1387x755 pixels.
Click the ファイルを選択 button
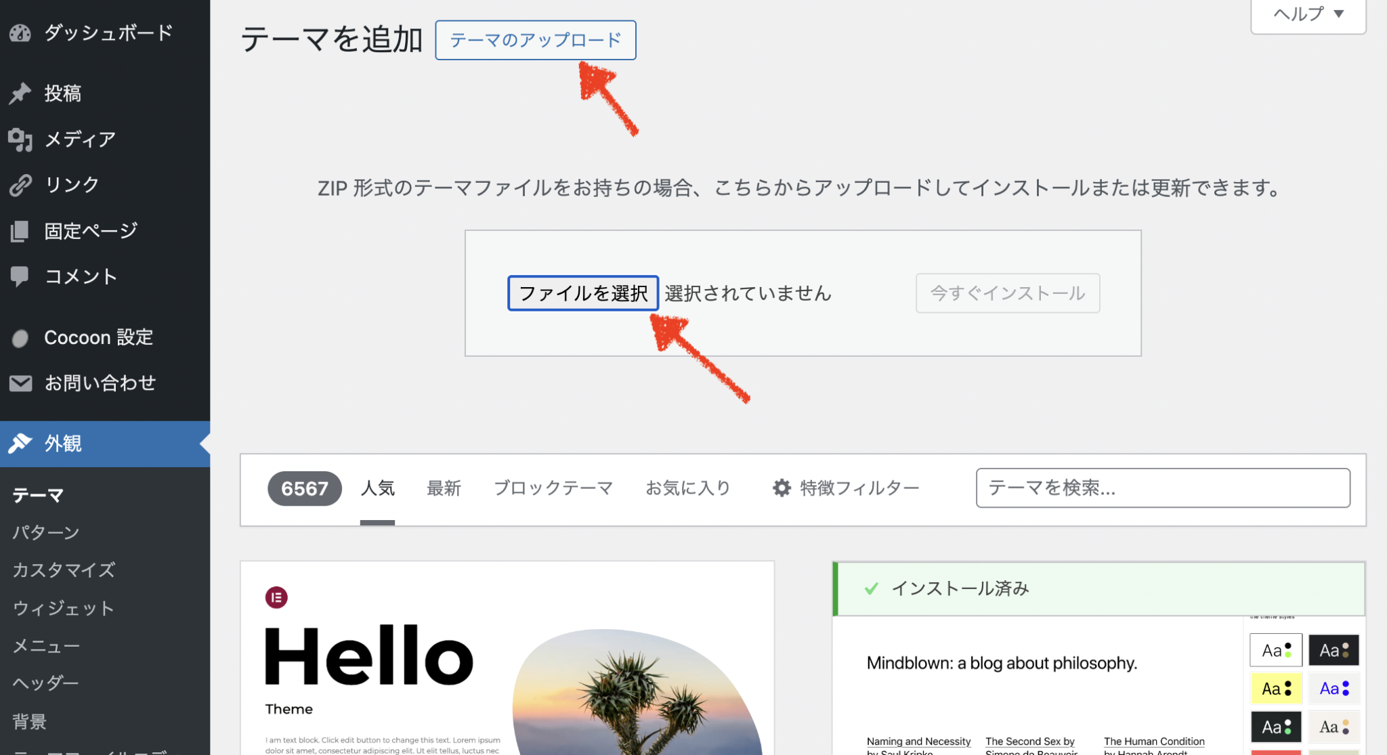tap(583, 293)
